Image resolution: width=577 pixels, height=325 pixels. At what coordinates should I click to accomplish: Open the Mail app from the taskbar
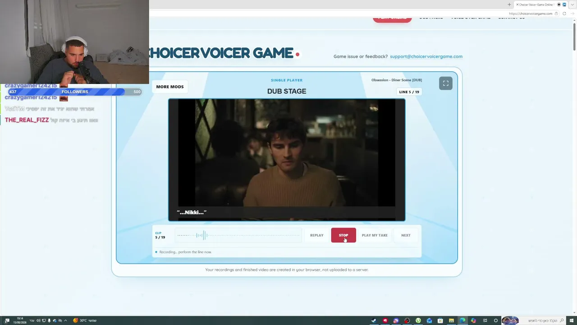(x=429, y=320)
